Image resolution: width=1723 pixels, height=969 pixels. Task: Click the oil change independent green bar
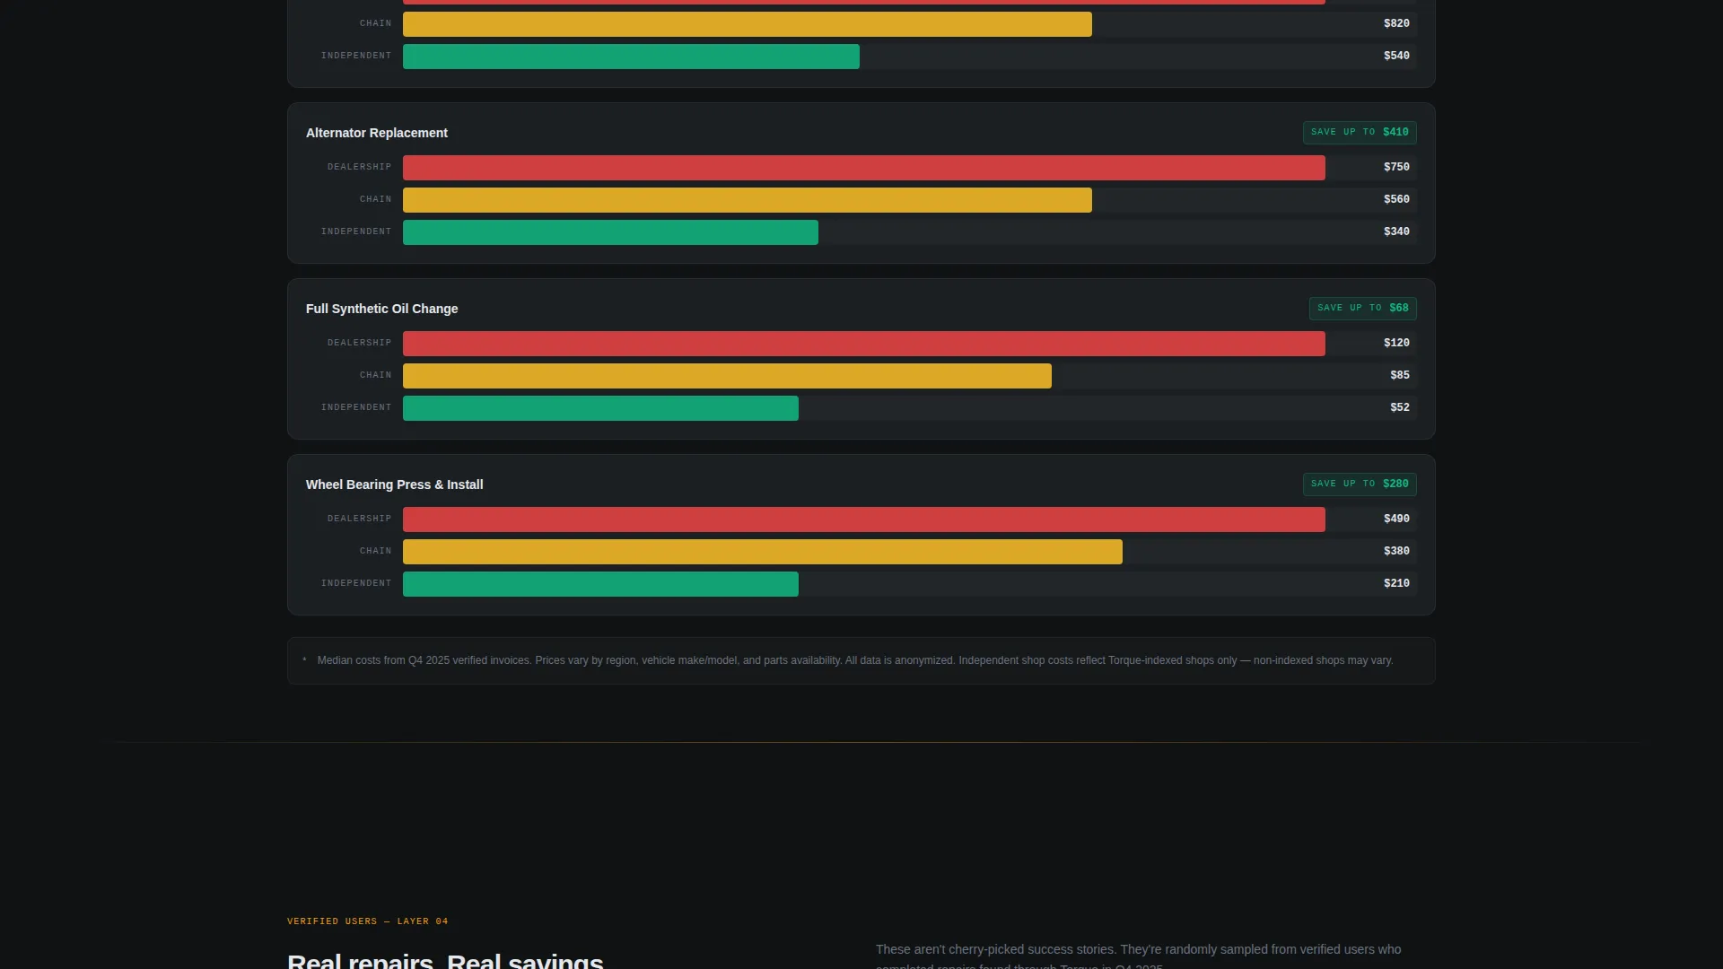click(600, 408)
